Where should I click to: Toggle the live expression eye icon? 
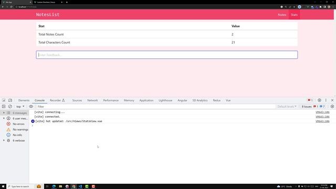[x=31, y=107]
